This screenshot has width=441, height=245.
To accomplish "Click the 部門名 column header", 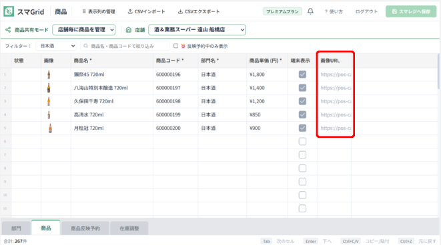I will pos(222,61).
